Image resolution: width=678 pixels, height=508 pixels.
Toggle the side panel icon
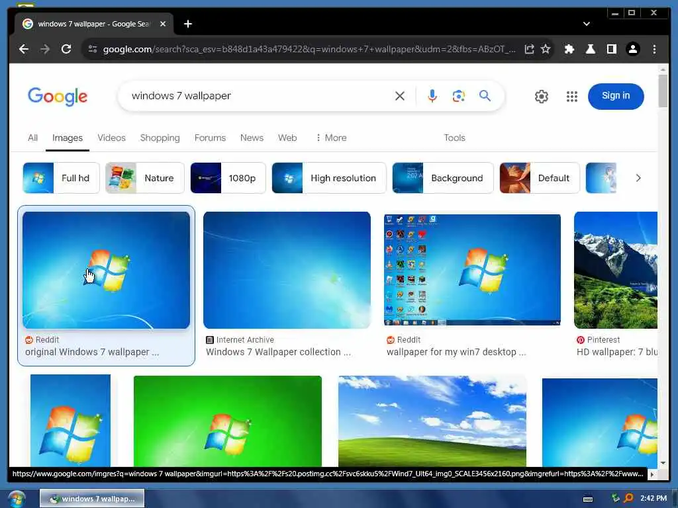pos(611,49)
